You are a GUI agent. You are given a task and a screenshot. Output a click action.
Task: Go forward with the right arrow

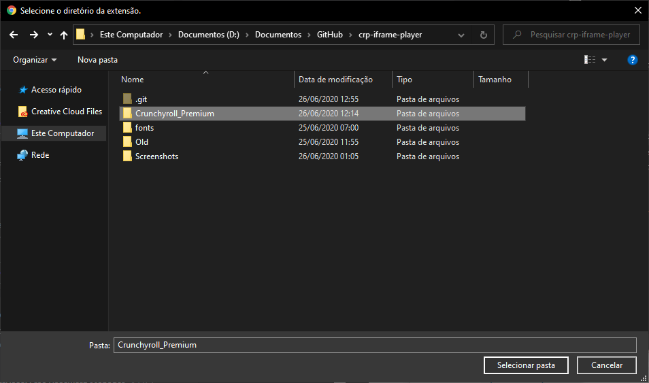pos(34,35)
